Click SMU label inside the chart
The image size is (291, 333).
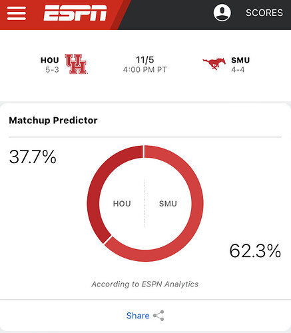tap(168, 204)
